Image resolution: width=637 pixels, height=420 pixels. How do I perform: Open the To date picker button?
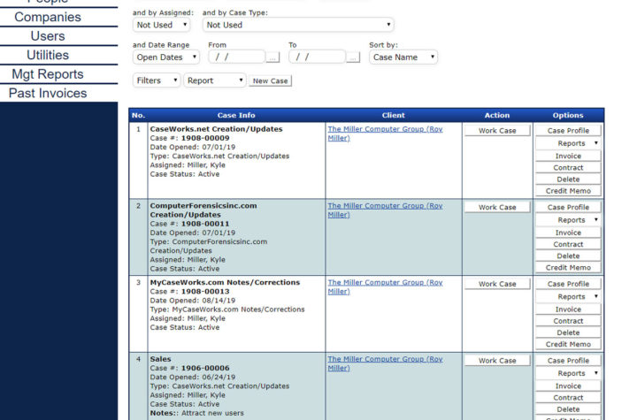pyautogui.click(x=353, y=57)
